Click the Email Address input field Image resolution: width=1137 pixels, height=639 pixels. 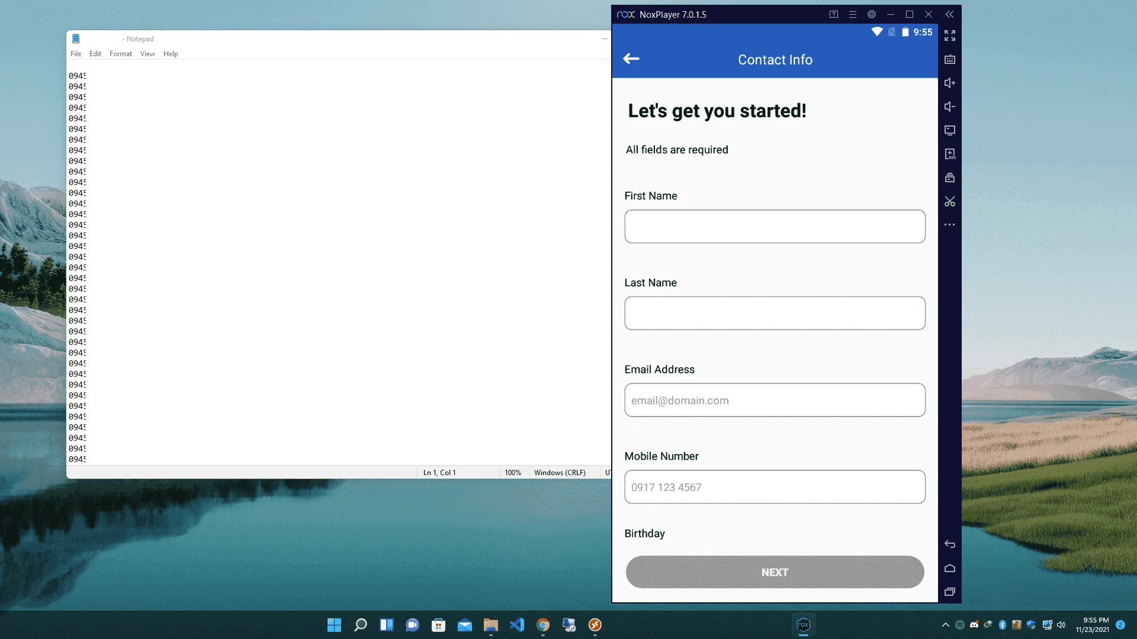click(775, 401)
